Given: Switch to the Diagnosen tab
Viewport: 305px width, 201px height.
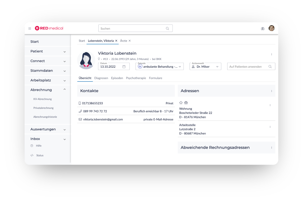Looking at the screenshot, I should click(x=101, y=78).
